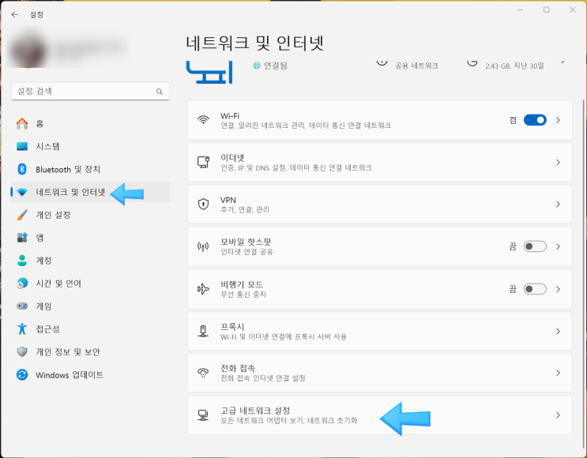Open 계정 settings category

(90, 261)
